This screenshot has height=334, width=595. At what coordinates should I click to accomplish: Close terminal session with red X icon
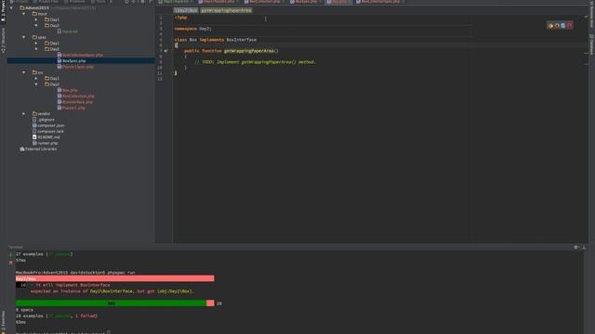tap(11, 262)
